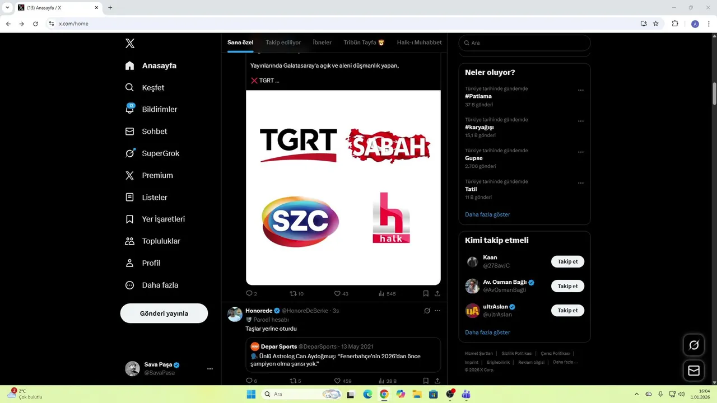Open the Anasayfa home icon
Image resolution: width=717 pixels, height=403 pixels.
pos(129,65)
